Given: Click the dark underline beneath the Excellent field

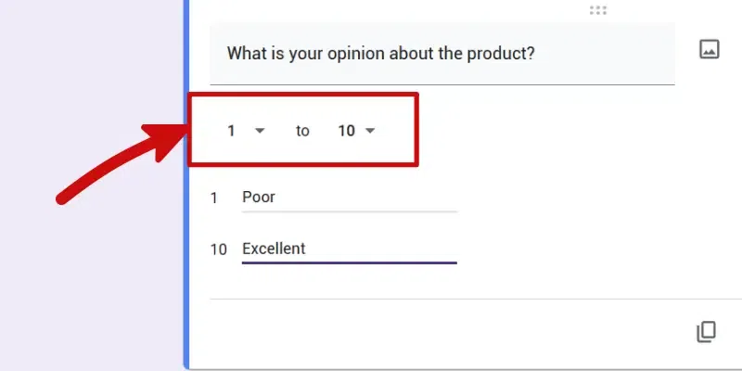Looking at the screenshot, I should (x=350, y=262).
